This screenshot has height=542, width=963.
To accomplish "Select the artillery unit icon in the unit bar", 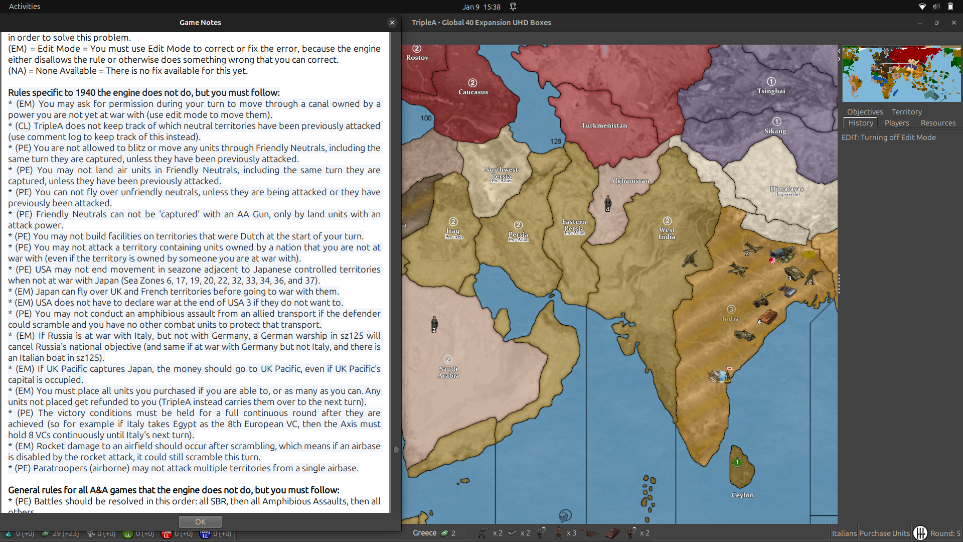I will tap(590, 534).
